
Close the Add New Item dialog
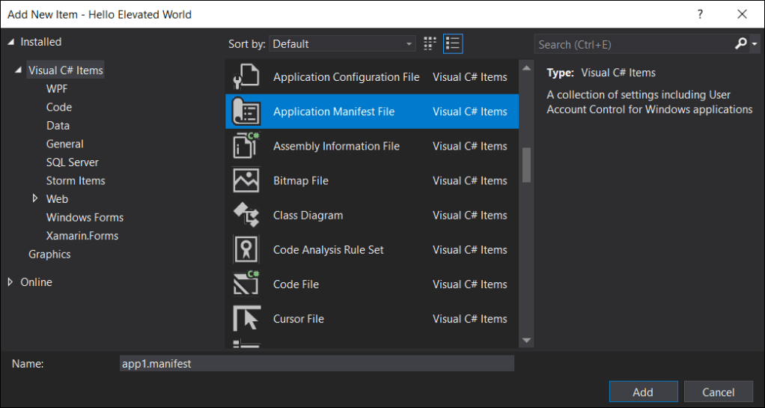742,14
